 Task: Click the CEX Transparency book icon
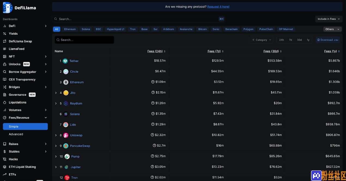pos(5,79)
